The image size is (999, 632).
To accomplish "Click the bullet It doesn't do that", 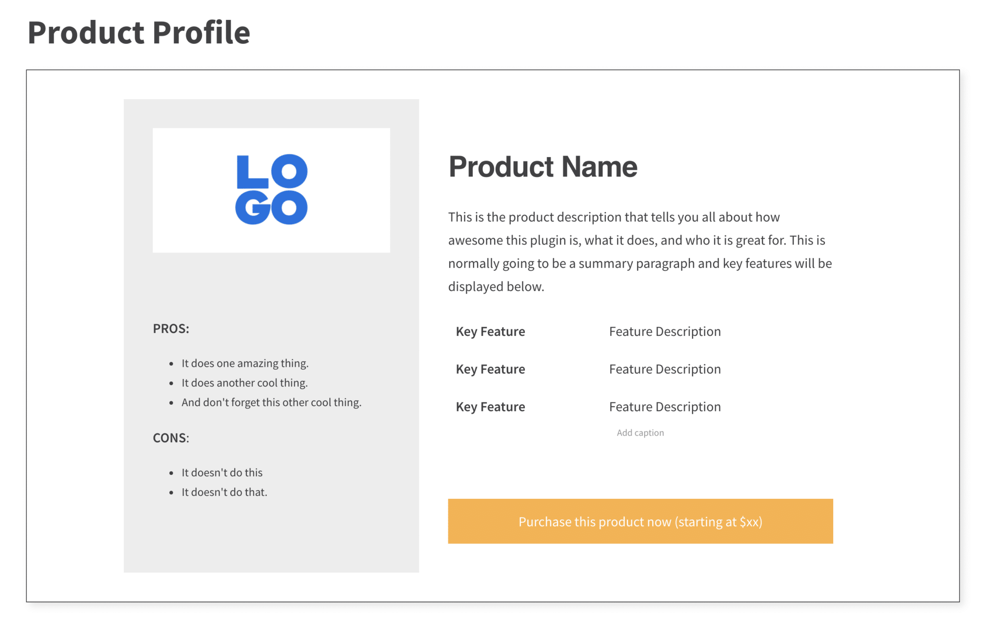I will [x=224, y=492].
